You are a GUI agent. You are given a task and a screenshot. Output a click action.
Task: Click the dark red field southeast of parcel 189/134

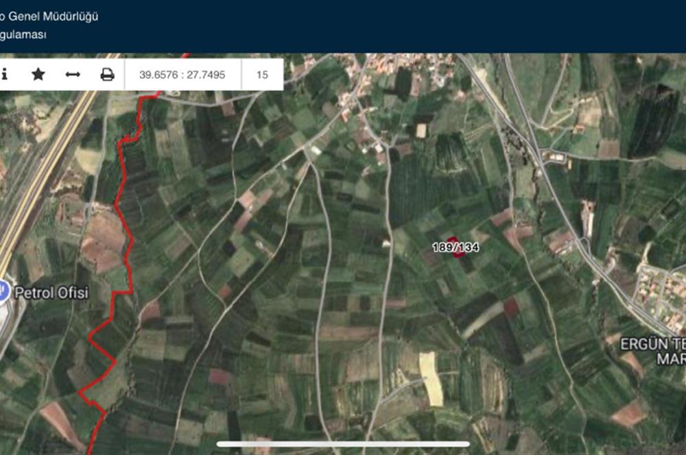pyautogui.click(x=511, y=306)
